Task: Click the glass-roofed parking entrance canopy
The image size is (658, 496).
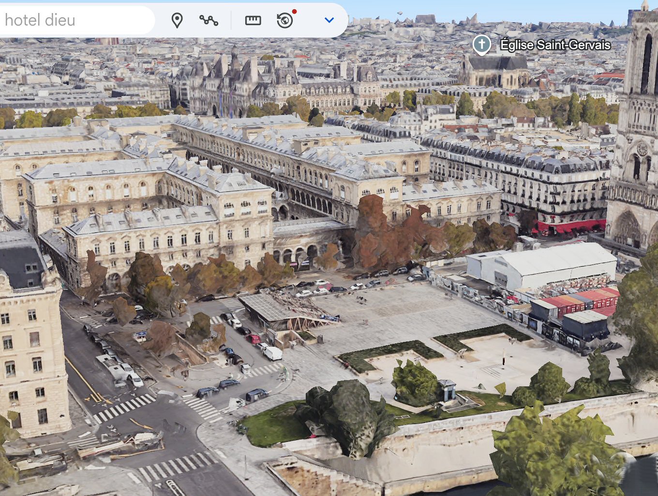Action: tap(271, 307)
